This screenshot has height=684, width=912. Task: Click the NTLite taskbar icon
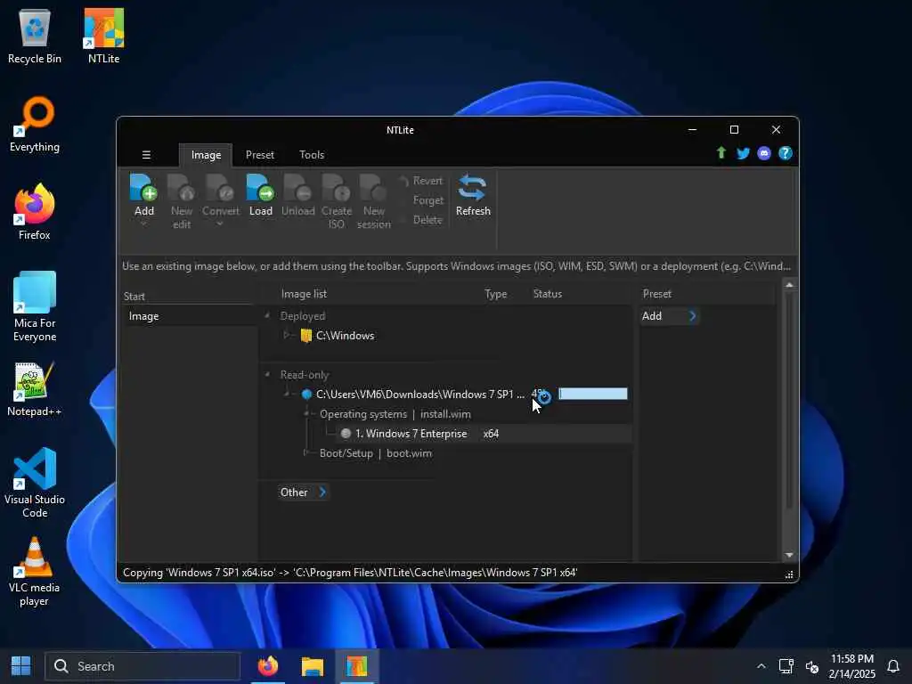tap(357, 666)
